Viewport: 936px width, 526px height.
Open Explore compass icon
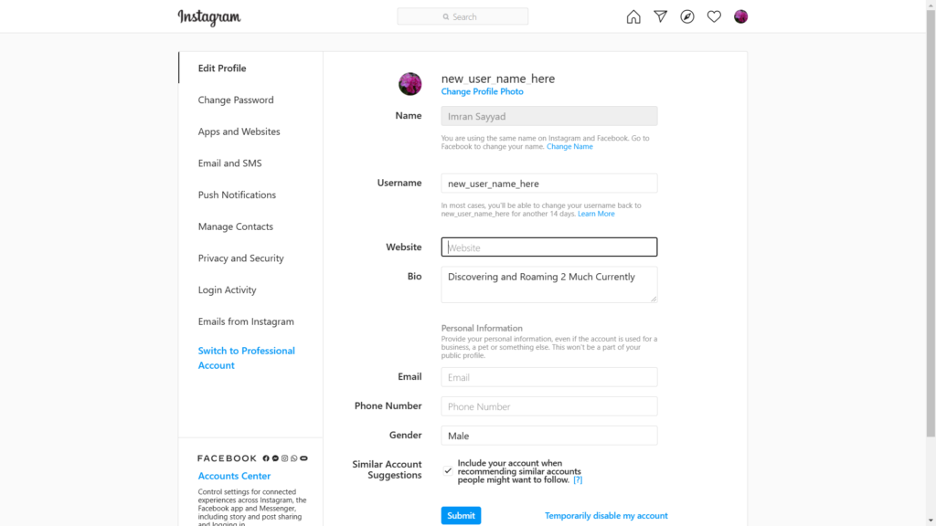point(687,16)
